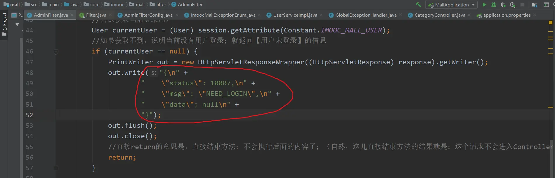Click the yellow warning stripe beside line 52
Viewport: 555px width, 178px height.
pos(551,107)
